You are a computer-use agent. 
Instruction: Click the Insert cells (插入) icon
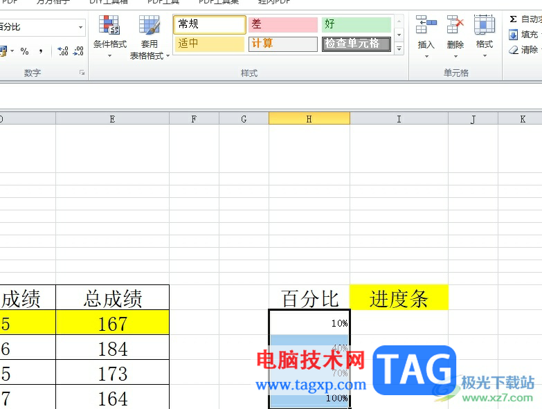tap(426, 24)
